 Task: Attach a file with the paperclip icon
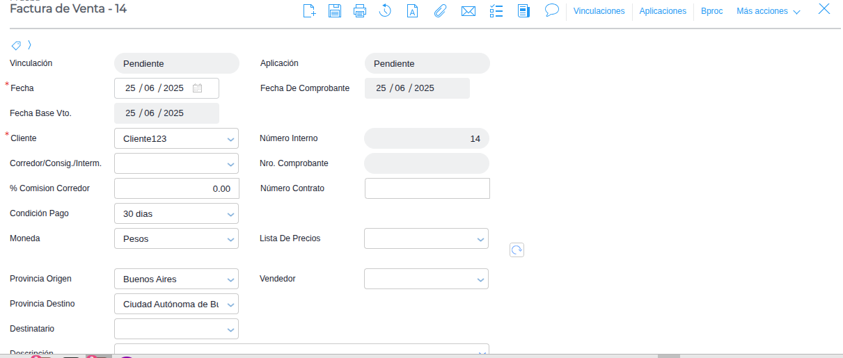point(440,10)
